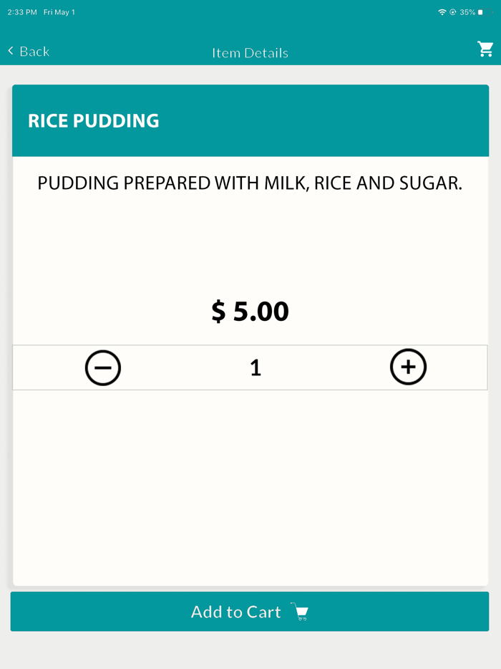Screen dimensions: 501x669
Task: Tap the dollar sign of the price
Action: pos(218,312)
